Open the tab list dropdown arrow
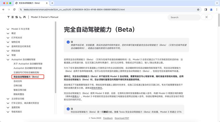This screenshot has height=122, width=220. 217,3
